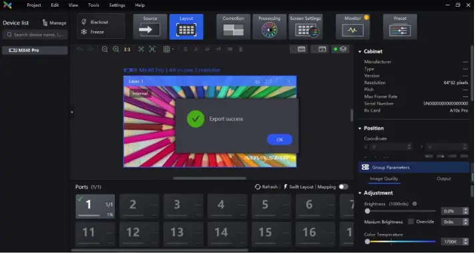476x254 pixels.
Task: Toggle the green-dot 3D cabinet button
Action: [341, 49]
